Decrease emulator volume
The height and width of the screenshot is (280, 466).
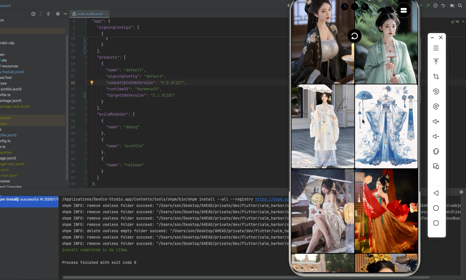point(436,136)
